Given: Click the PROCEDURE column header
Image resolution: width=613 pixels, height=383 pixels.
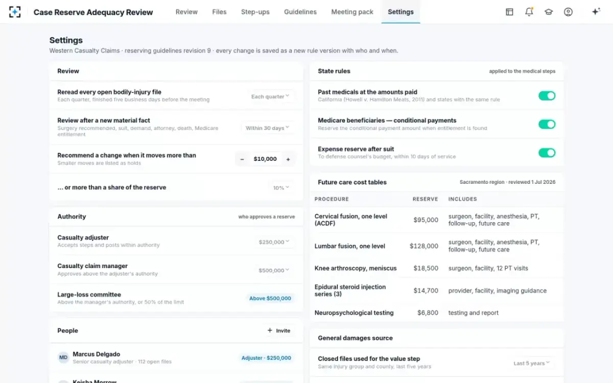Looking at the screenshot, I should 332,199.
